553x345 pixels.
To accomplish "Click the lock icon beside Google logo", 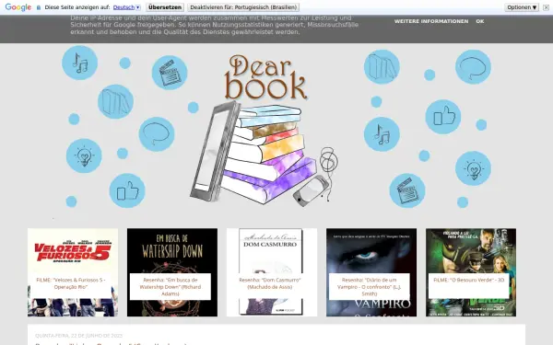I will (39, 7).
